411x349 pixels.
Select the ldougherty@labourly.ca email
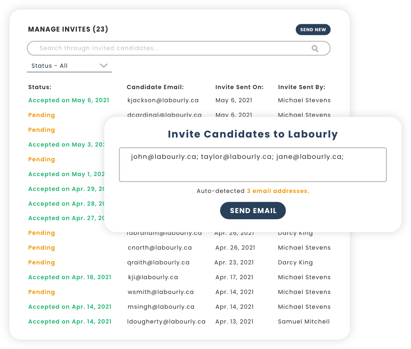(166, 321)
